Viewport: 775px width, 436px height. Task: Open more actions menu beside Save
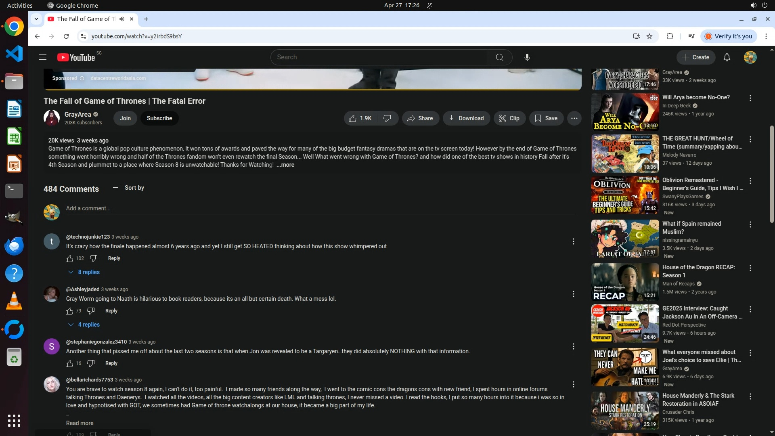574,118
